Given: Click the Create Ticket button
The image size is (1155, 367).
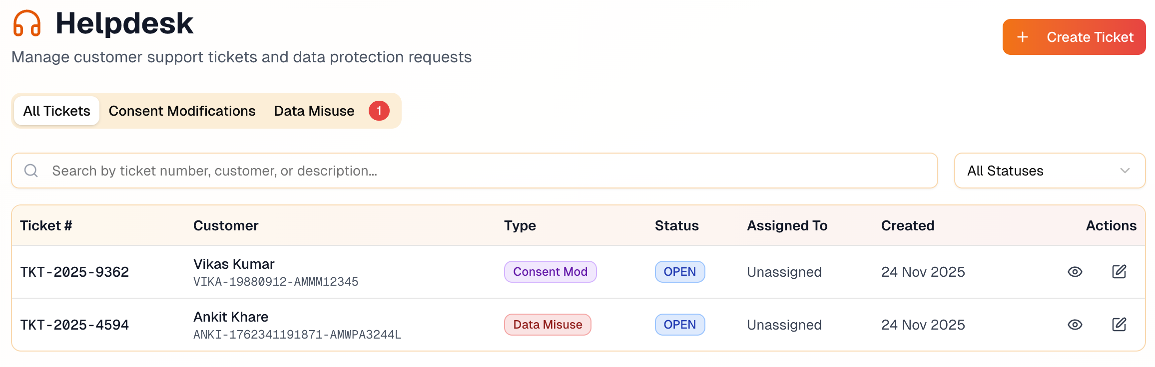Looking at the screenshot, I should pos(1074,36).
